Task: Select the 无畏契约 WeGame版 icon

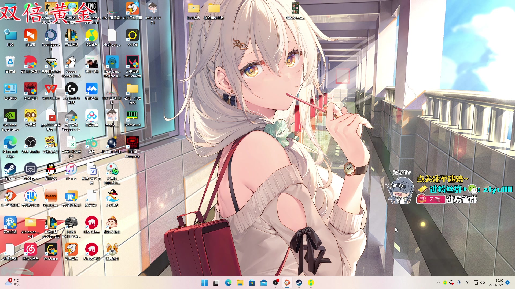Action: [133, 67]
